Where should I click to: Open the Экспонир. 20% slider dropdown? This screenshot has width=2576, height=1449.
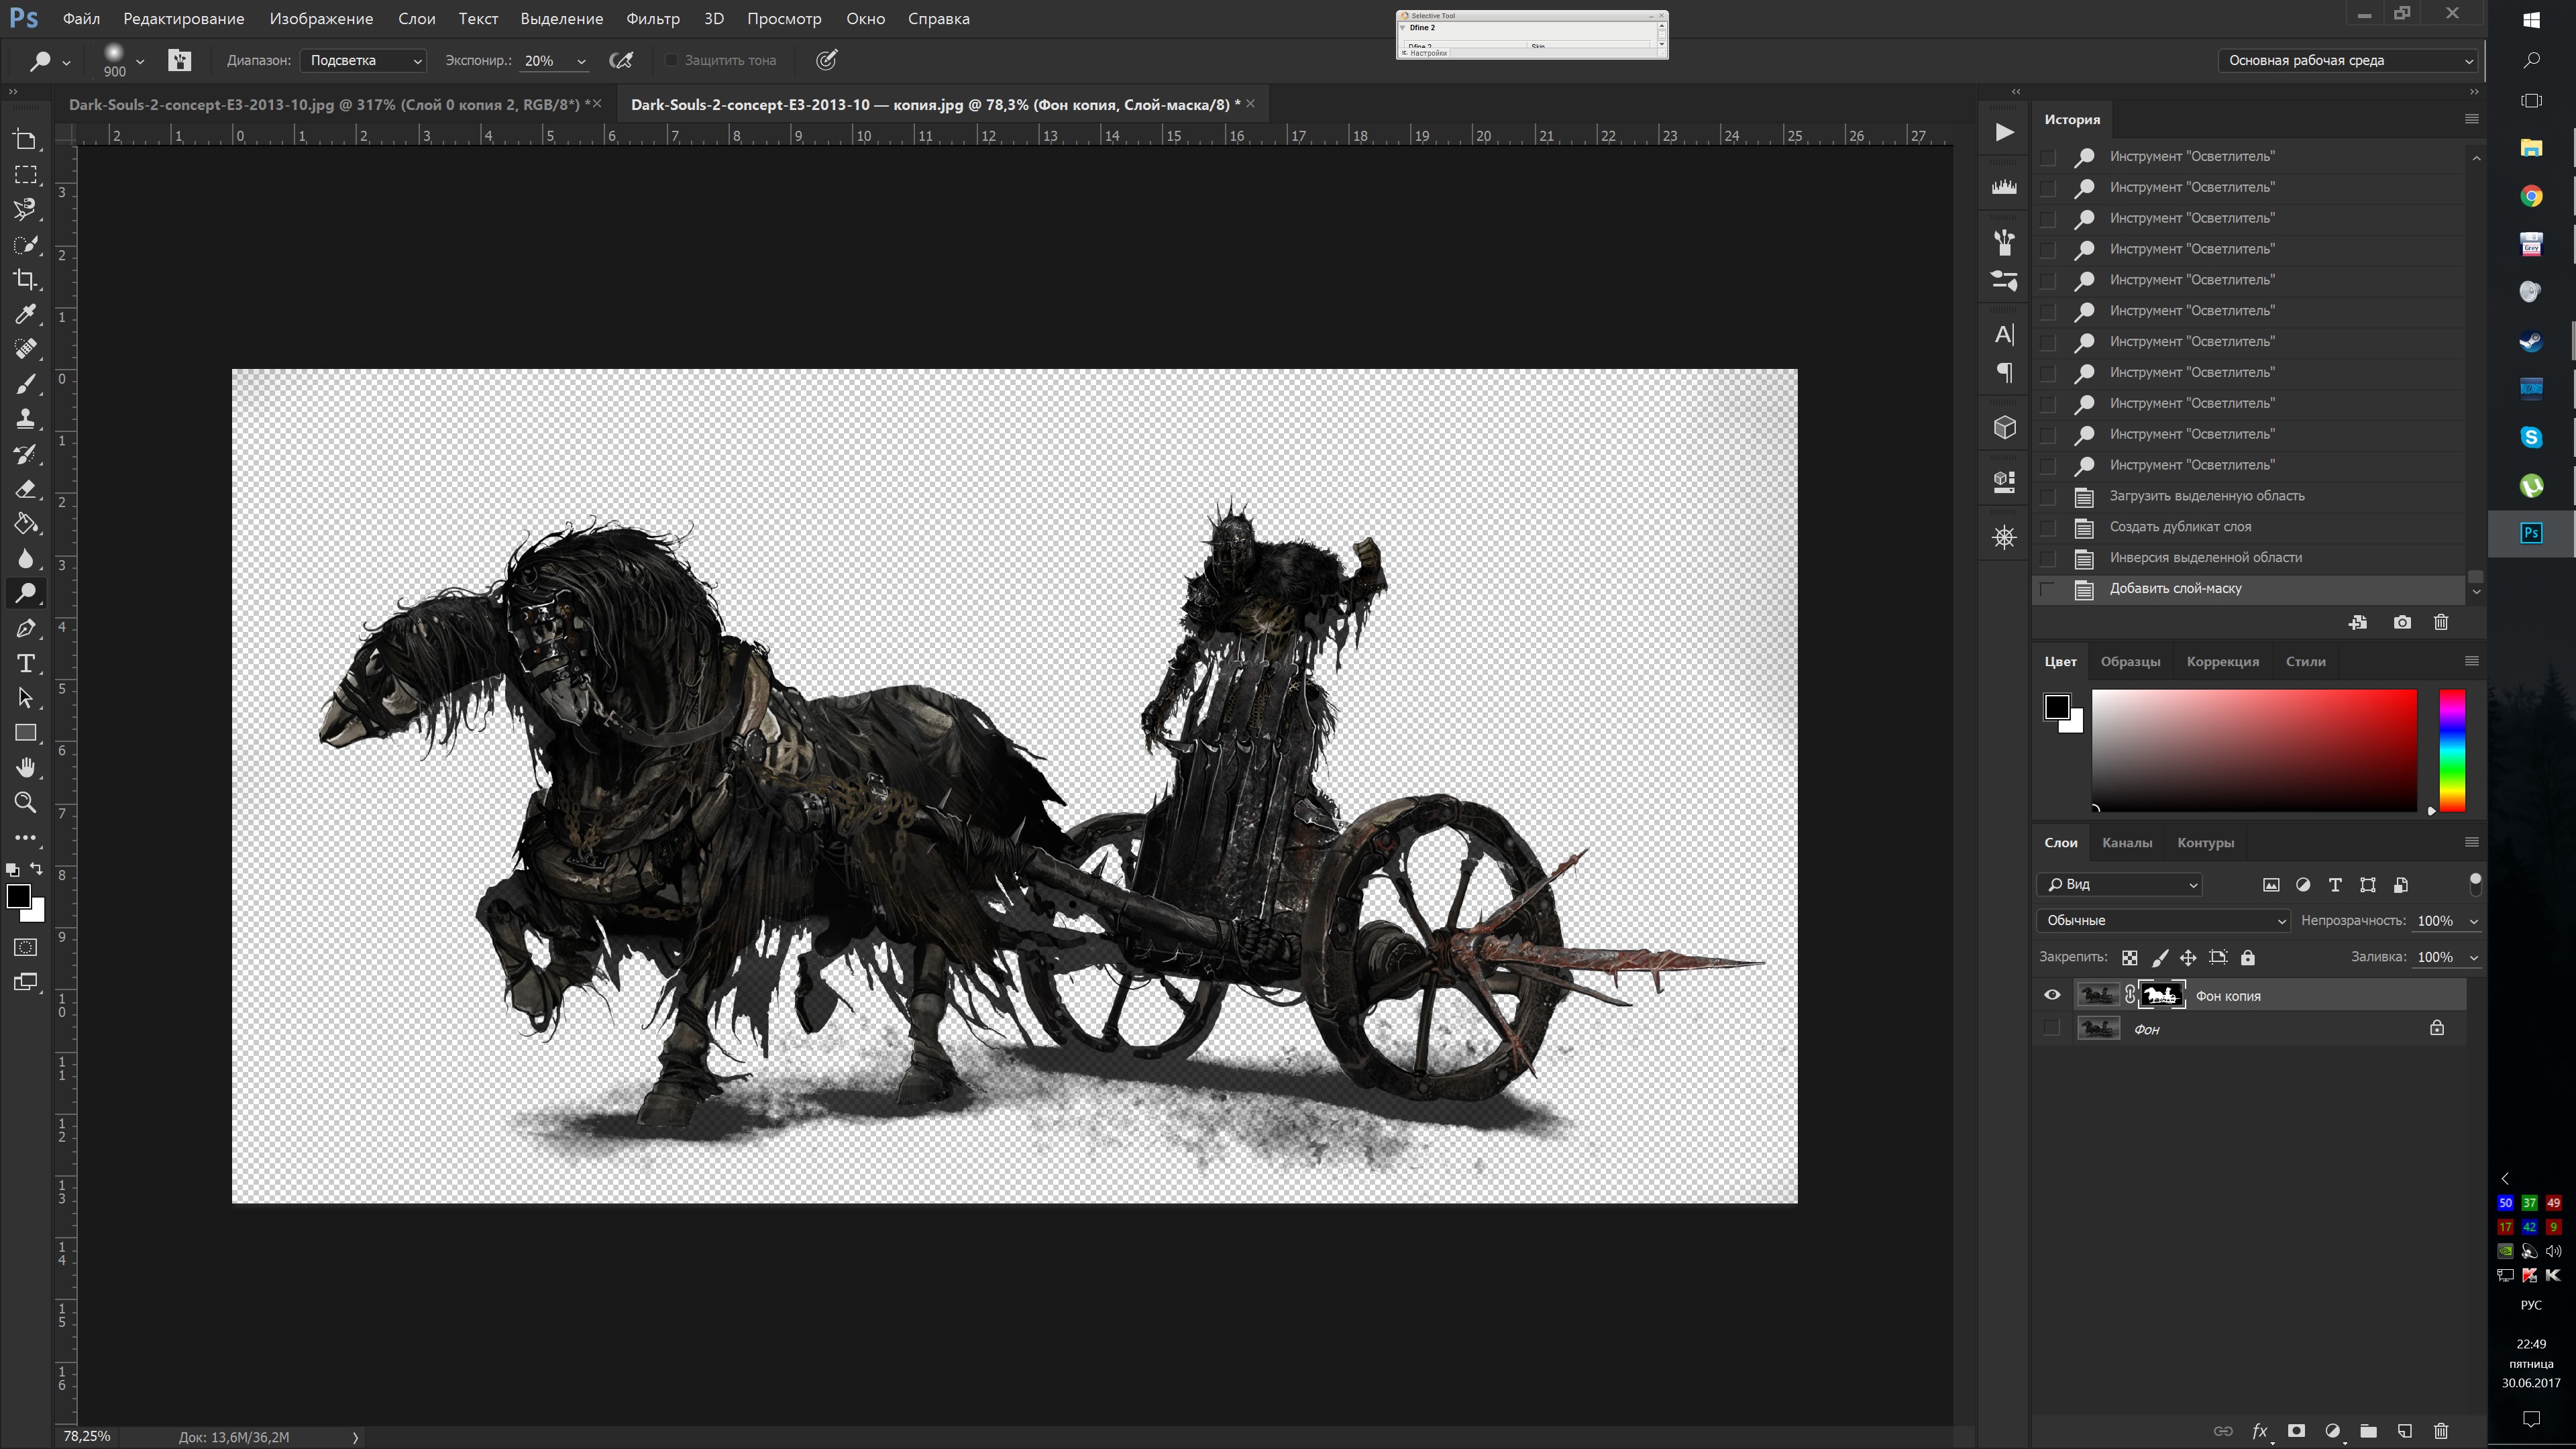(x=581, y=61)
